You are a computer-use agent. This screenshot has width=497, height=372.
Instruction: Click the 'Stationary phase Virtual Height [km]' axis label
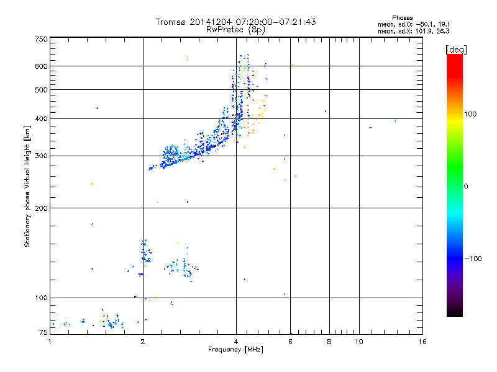[27, 187]
